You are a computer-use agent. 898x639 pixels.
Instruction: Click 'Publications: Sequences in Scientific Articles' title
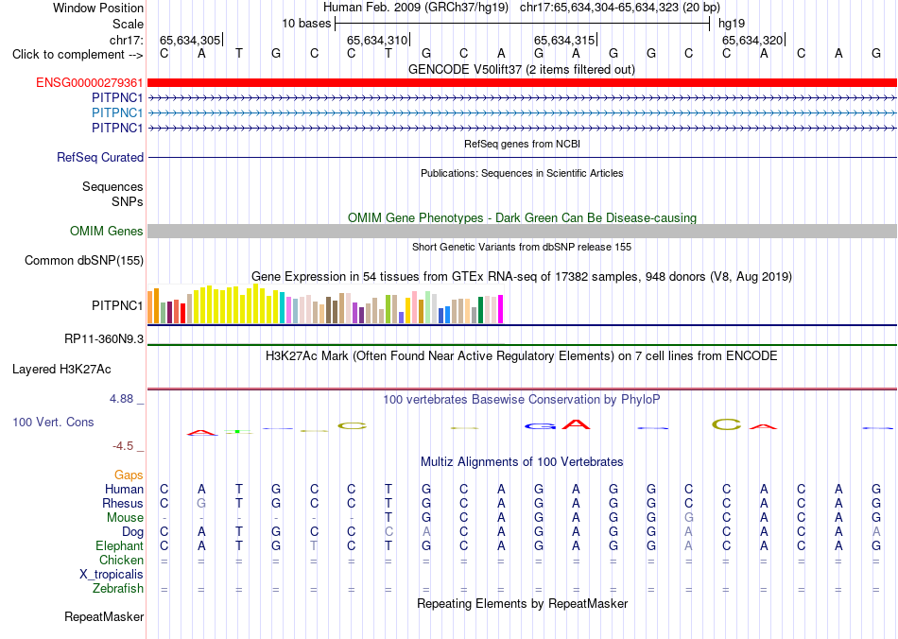click(x=522, y=174)
